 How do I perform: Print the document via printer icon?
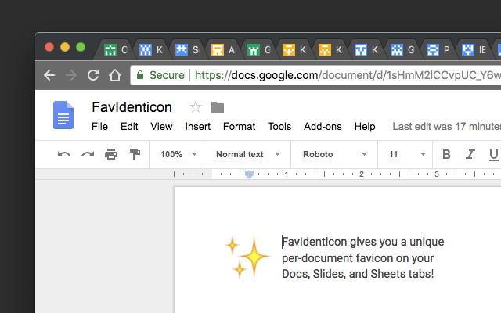(x=111, y=154)
